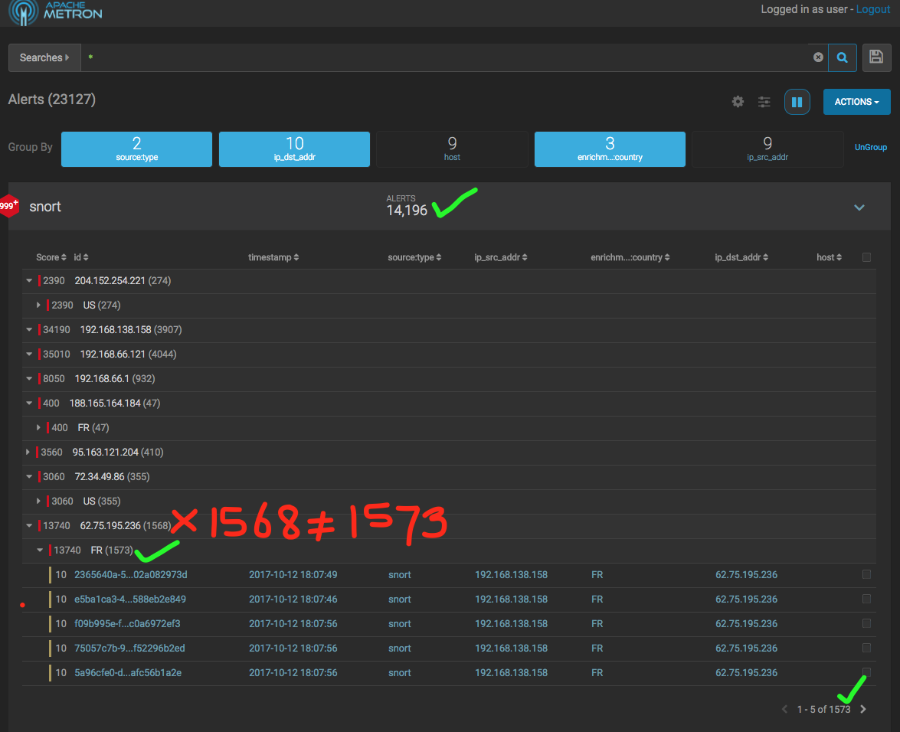Collapse the 72.34.49.86 (355) group

[x=29, y=477]
